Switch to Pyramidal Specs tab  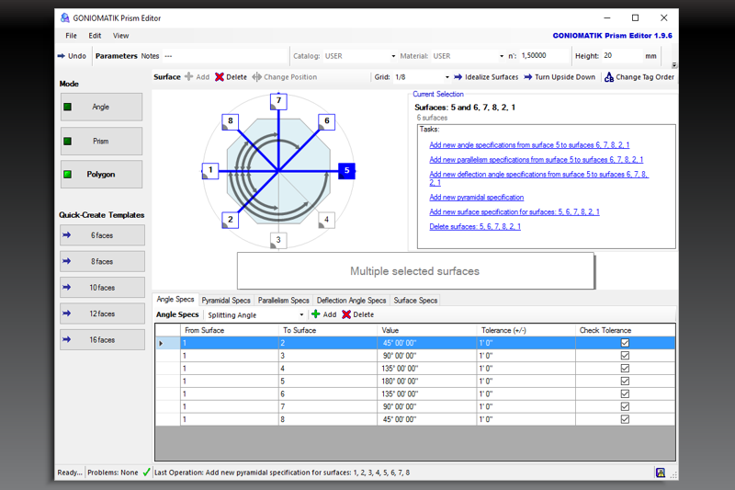click(226, 300)
